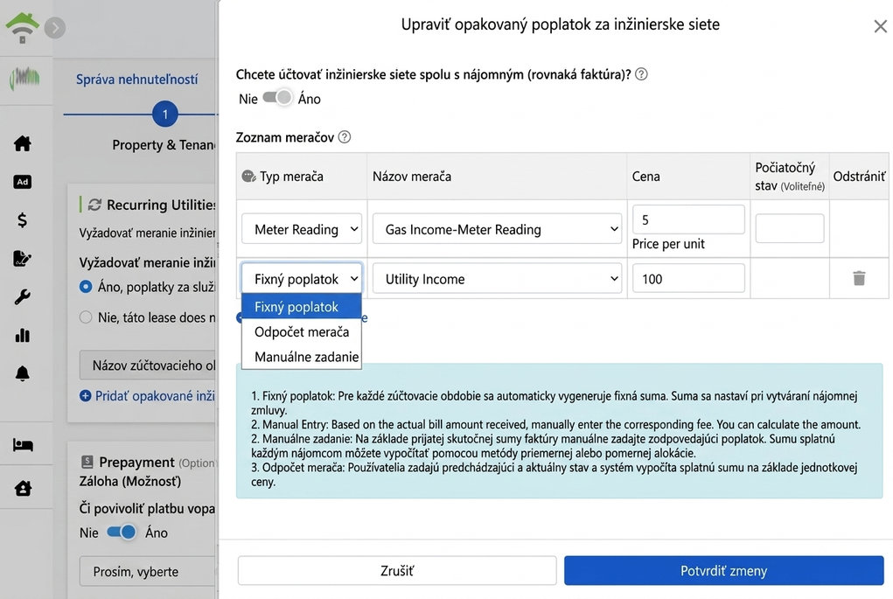
Task: Close the Upraviť opakovaný poplatok dialog
Action: pyautogui.click(x=881, y=26)
